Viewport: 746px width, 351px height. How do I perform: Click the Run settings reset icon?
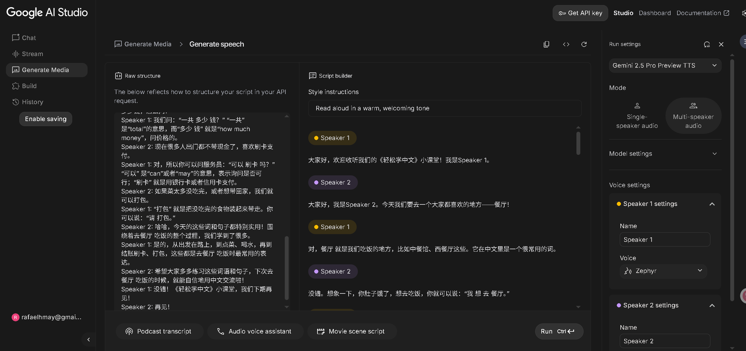(707, 44)
